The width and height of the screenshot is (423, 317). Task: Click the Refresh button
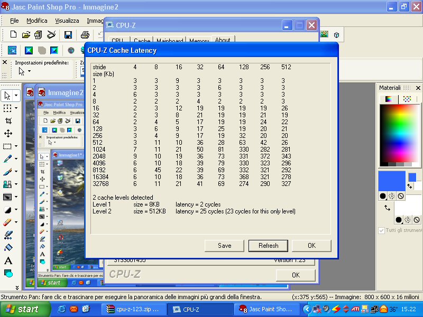coord(268,246)
